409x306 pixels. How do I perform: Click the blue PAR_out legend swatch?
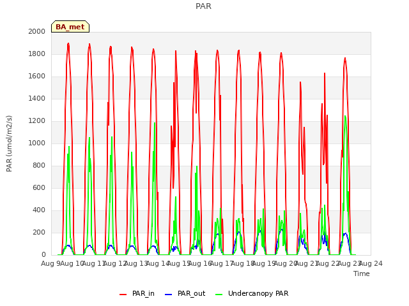pyautogui.click(x=169, y=295)
